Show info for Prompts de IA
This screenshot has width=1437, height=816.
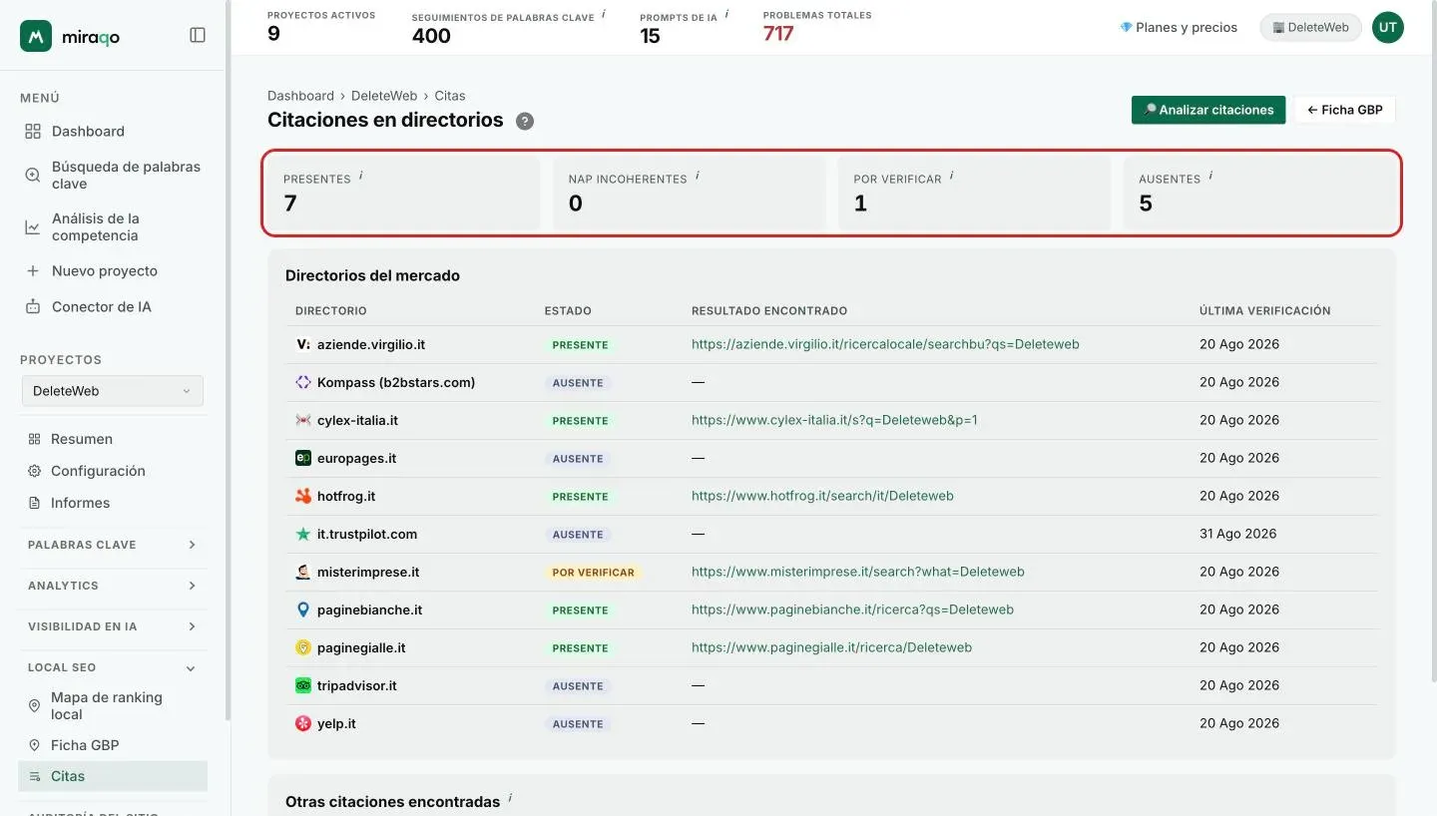click(x=726, y=14)
